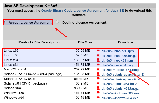Click Solaris SPARC 64-bit (SVR4 package) text

coord(33,74)
